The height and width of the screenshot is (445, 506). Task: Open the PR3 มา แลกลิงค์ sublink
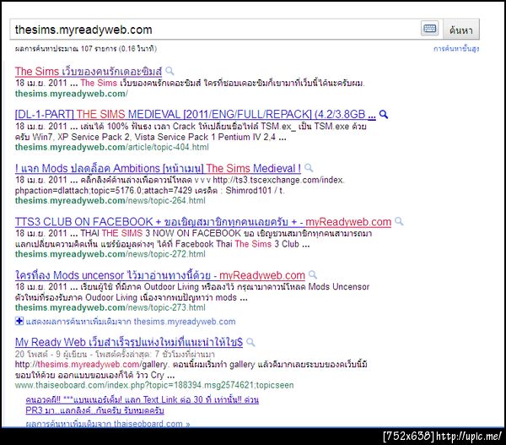[x=94, y=410]
